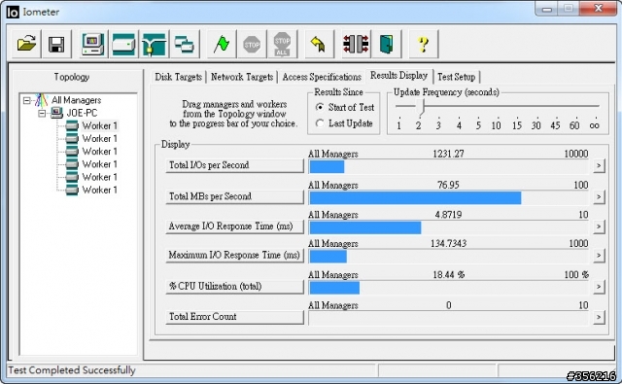The image size is (622, 384).
Task: Click the CPU Utilization progress bar
Action: pos(449,287)
